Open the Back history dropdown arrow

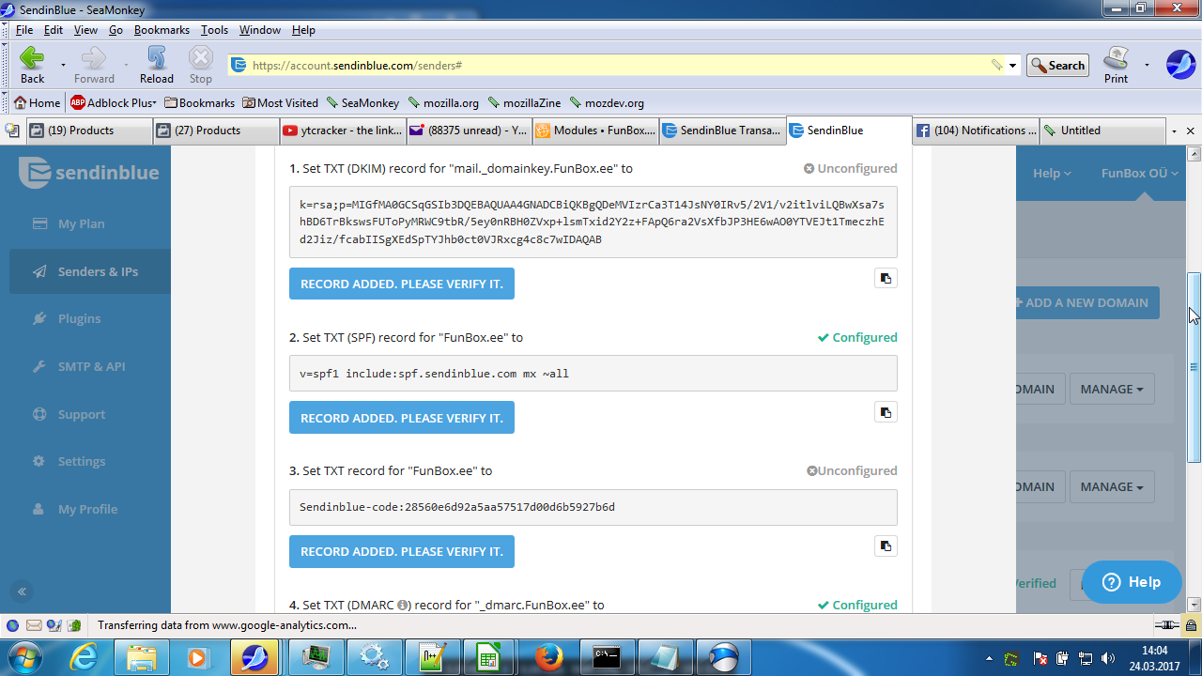[x=63, y=65]
